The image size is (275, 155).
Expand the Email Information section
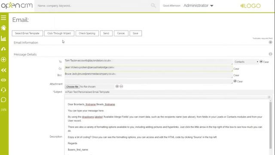(x=270, y=42)
